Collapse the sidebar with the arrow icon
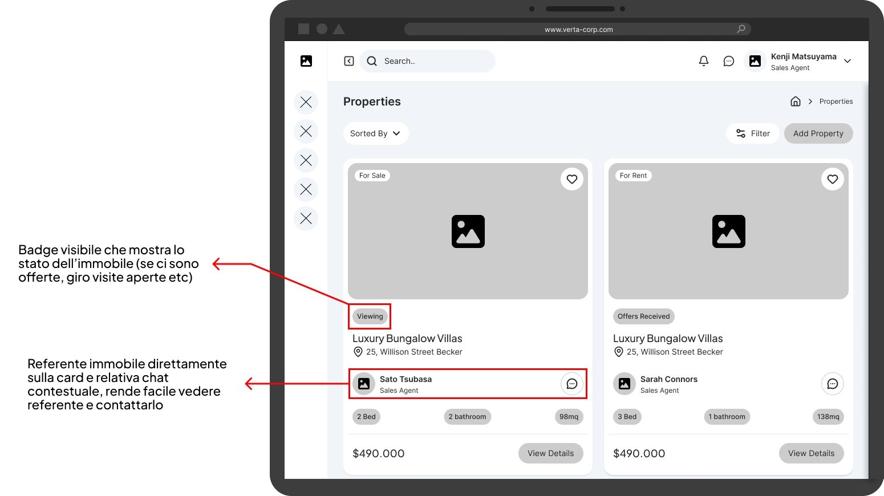This screenshot has height=496, width=884. coord(349,61)
